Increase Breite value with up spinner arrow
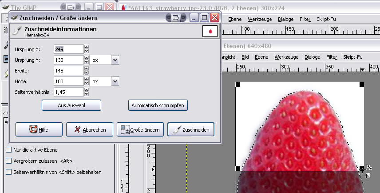 87,68
